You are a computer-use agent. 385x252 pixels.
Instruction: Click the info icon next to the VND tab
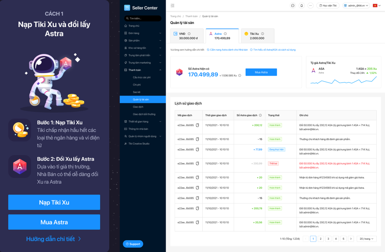pos(189,34)
